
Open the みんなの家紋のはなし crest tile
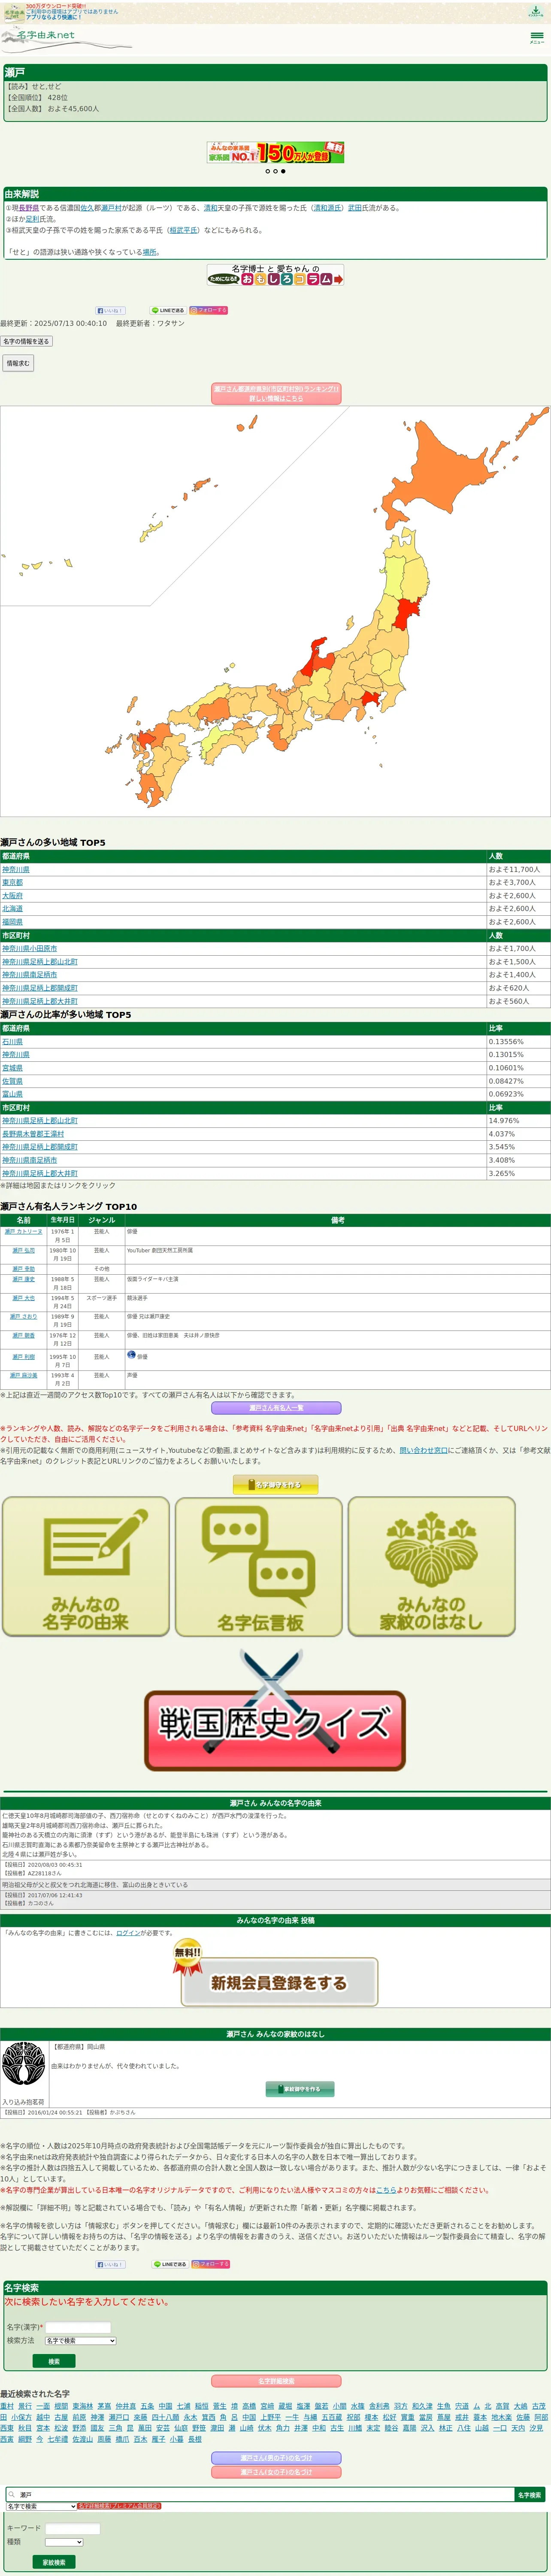coord(432,1566)
